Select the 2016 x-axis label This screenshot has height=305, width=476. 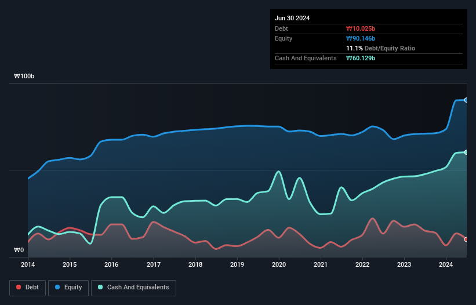tap(111, 264)
